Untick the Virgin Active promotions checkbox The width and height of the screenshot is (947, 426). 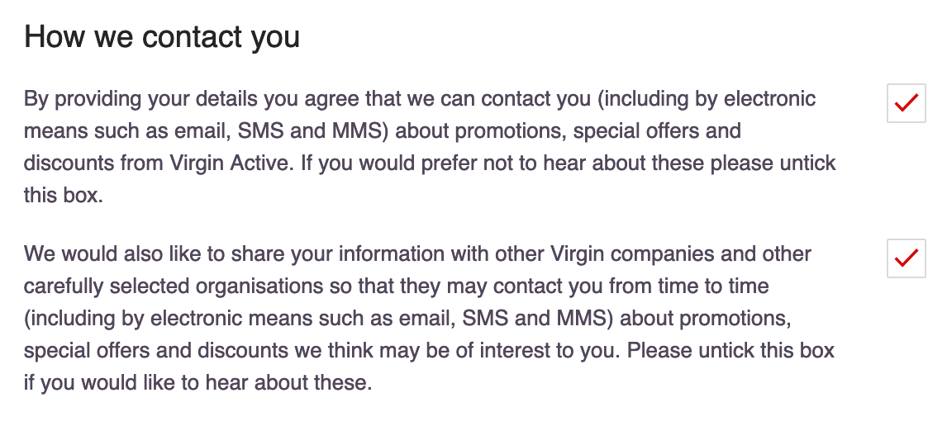(x=906, y=103)
